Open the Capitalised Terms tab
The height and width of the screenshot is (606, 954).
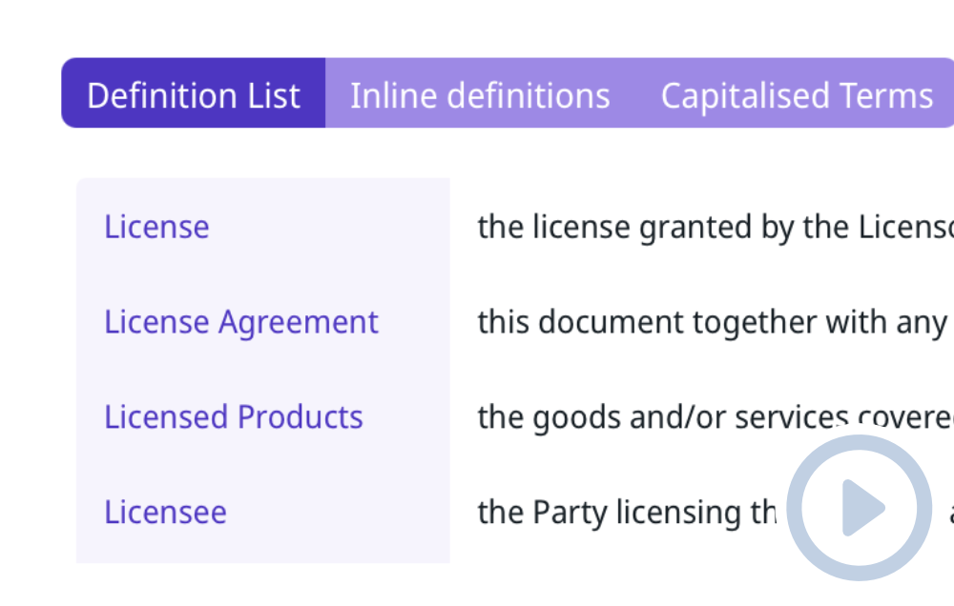pyautogui.click(x=797, y=93)
